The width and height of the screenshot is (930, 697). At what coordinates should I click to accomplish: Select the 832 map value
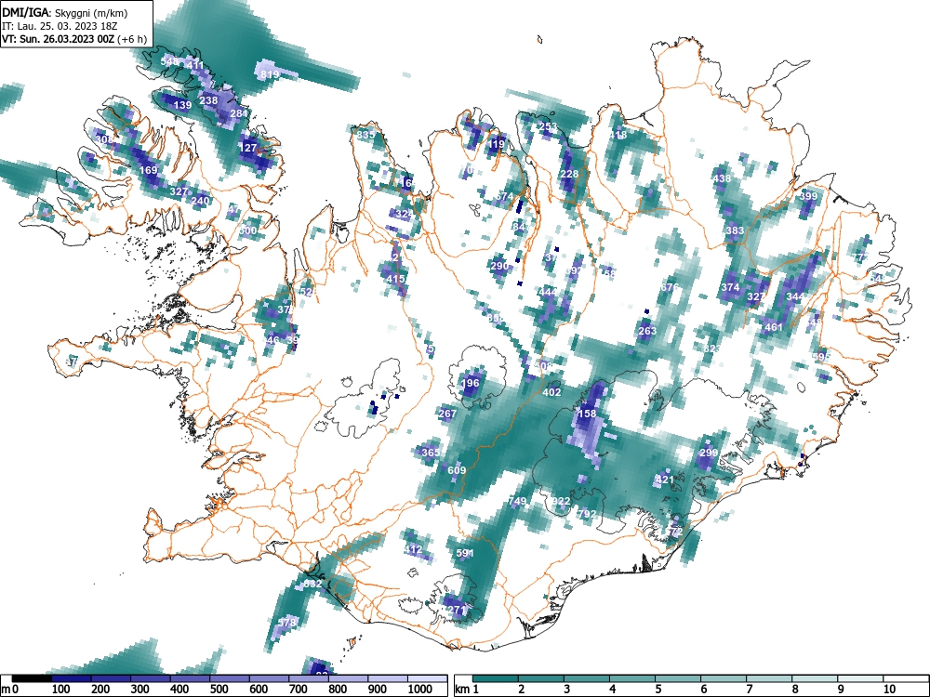tap(312, 584)
